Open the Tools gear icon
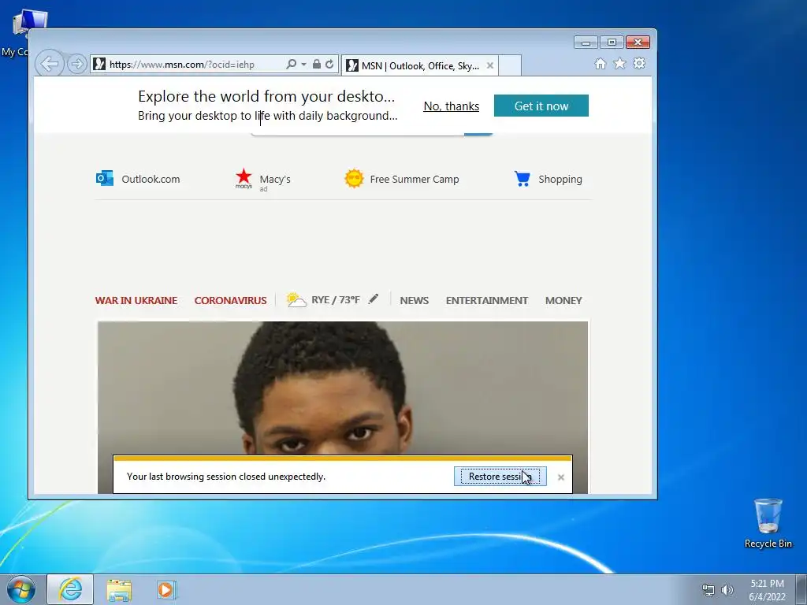The image size is (807, 605). 639,63
